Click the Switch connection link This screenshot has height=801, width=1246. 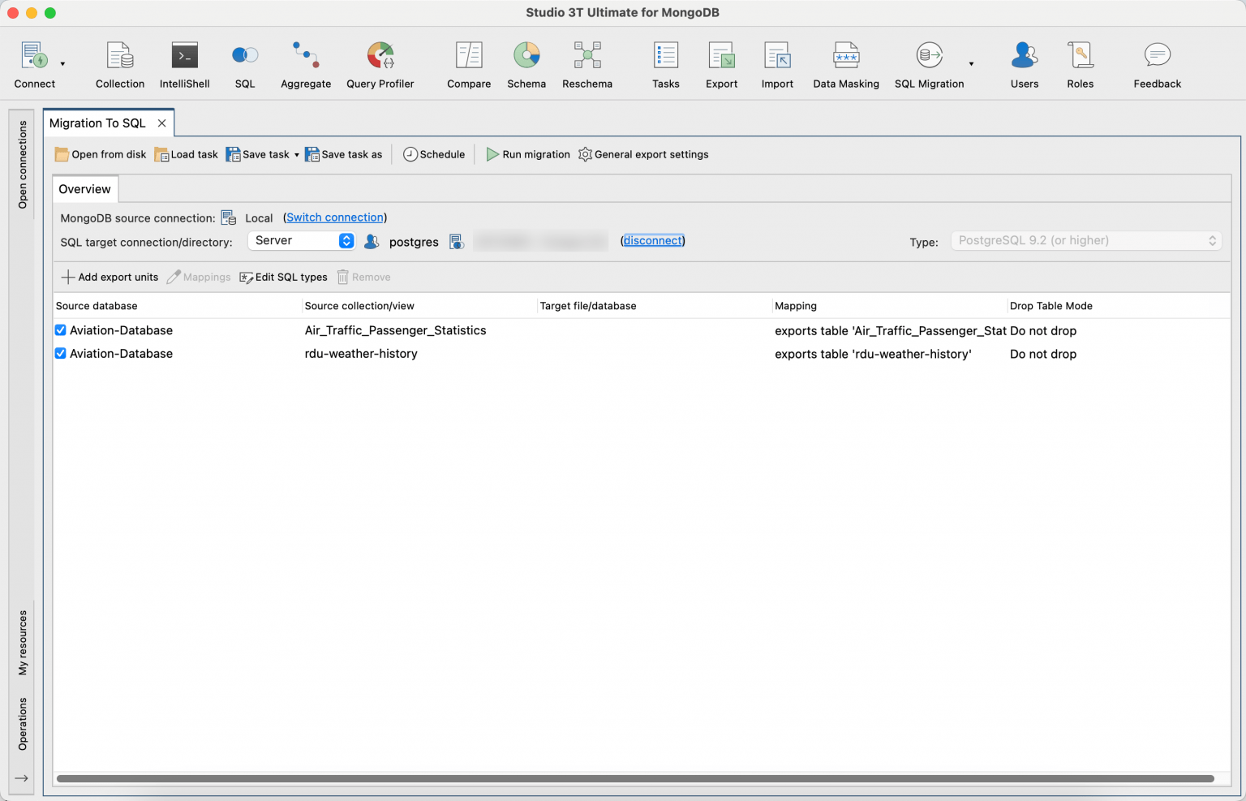(x=334, y=217)
